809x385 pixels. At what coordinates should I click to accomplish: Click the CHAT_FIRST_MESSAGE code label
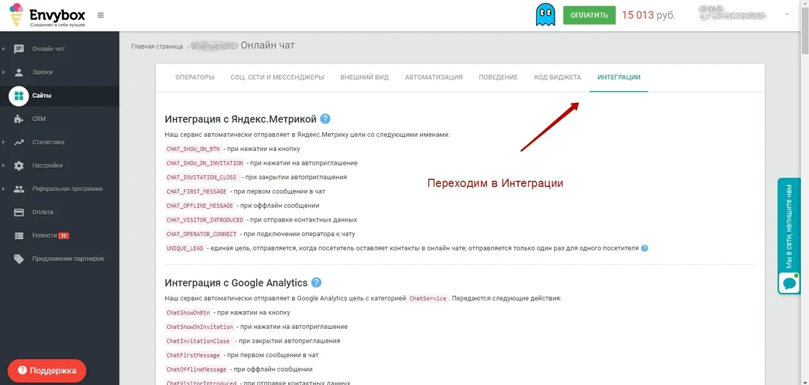196,191
